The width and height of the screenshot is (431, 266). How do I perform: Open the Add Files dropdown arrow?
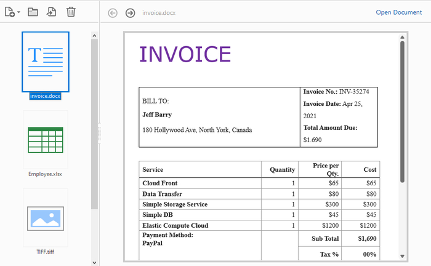tap(19, 12)
